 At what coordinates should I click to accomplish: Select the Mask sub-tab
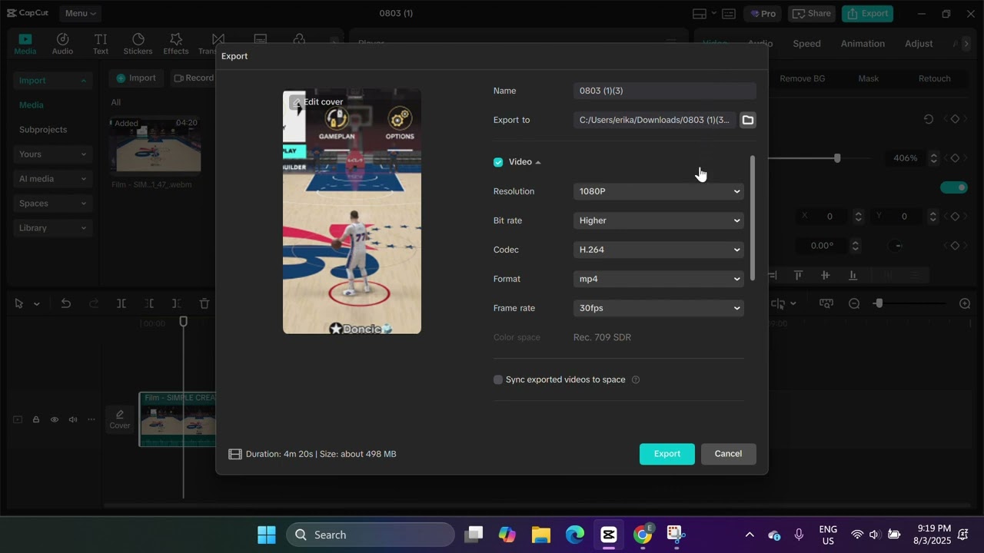[869, 78]
